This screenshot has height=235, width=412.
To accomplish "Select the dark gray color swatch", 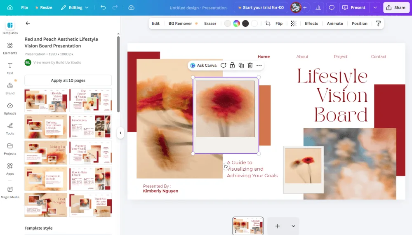I will pos(245,23).
